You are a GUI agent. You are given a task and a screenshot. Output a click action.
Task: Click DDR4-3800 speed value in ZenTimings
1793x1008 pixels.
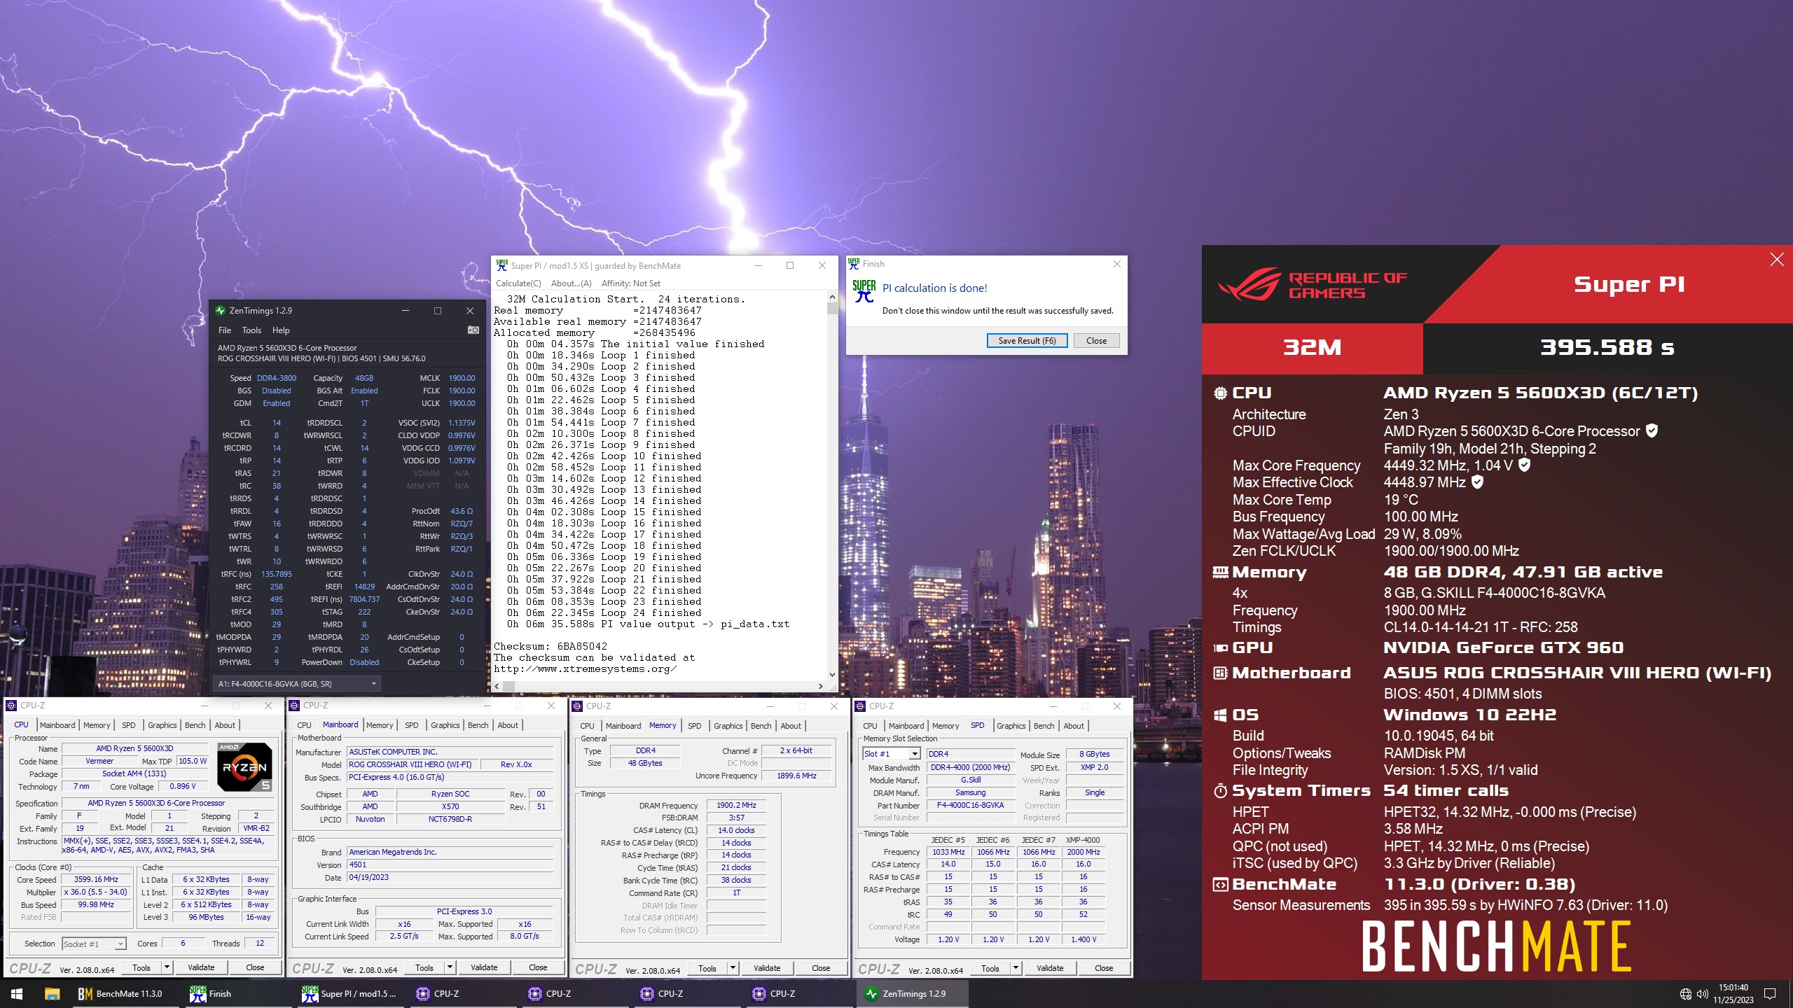277,378
